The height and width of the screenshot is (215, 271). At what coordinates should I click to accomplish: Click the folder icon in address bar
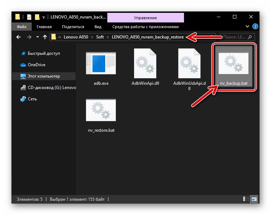click(54, 37)
